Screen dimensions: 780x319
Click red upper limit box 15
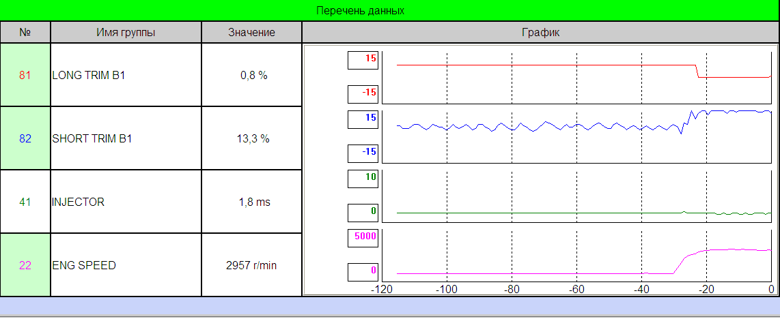click(x=363, y=59)
